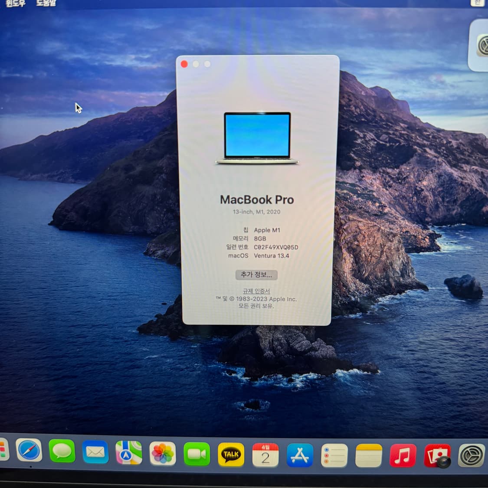Open System Settings in the Dock

coord(471,456)
